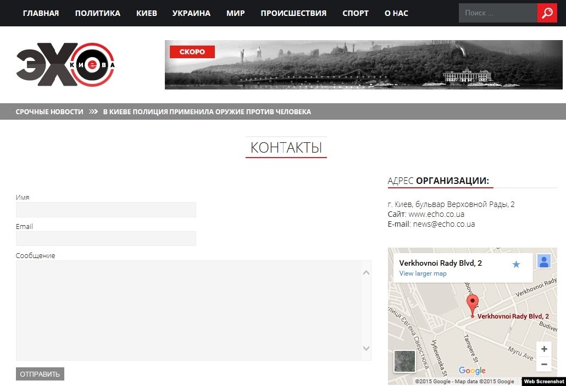
Task: Open the Политика section
Action: 97,13
